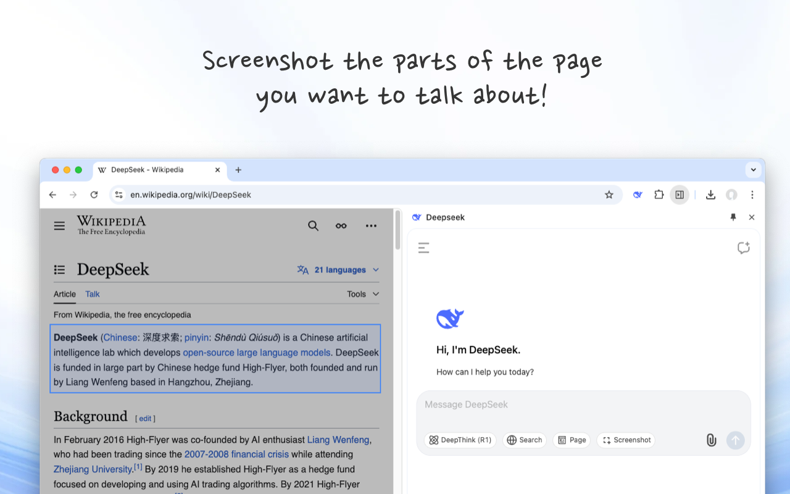Start a new chat with bubble icon
The width and height of the screenshot is (790, 494).
[744, 248]
